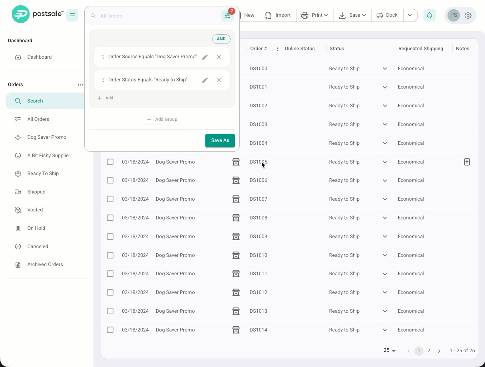
Task: Edit the Order Status filter with pencil icon
Action: (205, 80)
